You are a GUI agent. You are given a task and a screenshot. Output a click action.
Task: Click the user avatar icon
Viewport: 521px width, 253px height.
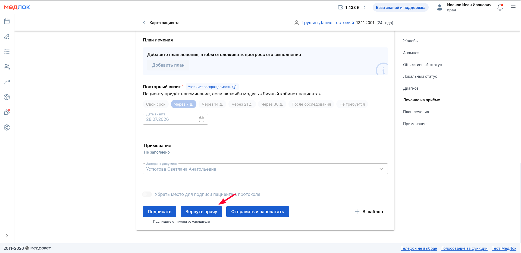point(440,7)
